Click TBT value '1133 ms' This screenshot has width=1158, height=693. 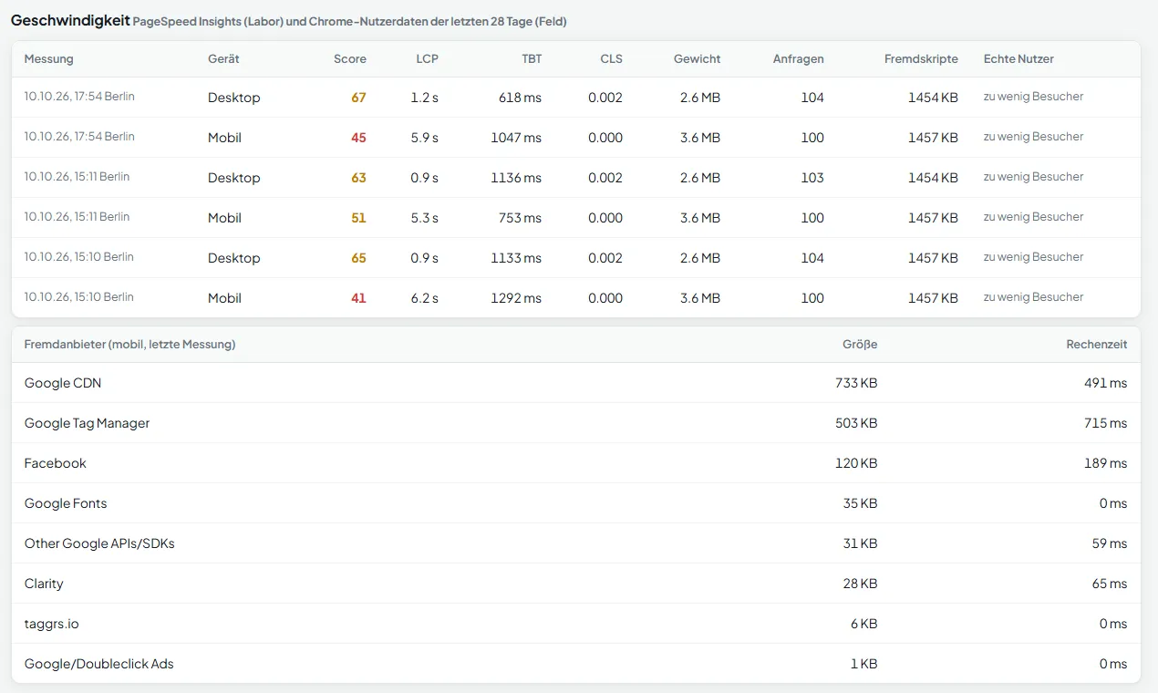[x=516, y=258]
